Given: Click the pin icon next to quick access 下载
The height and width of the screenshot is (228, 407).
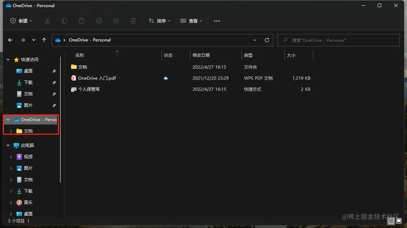Looking at the screenshot, I should tap(54, 83).
